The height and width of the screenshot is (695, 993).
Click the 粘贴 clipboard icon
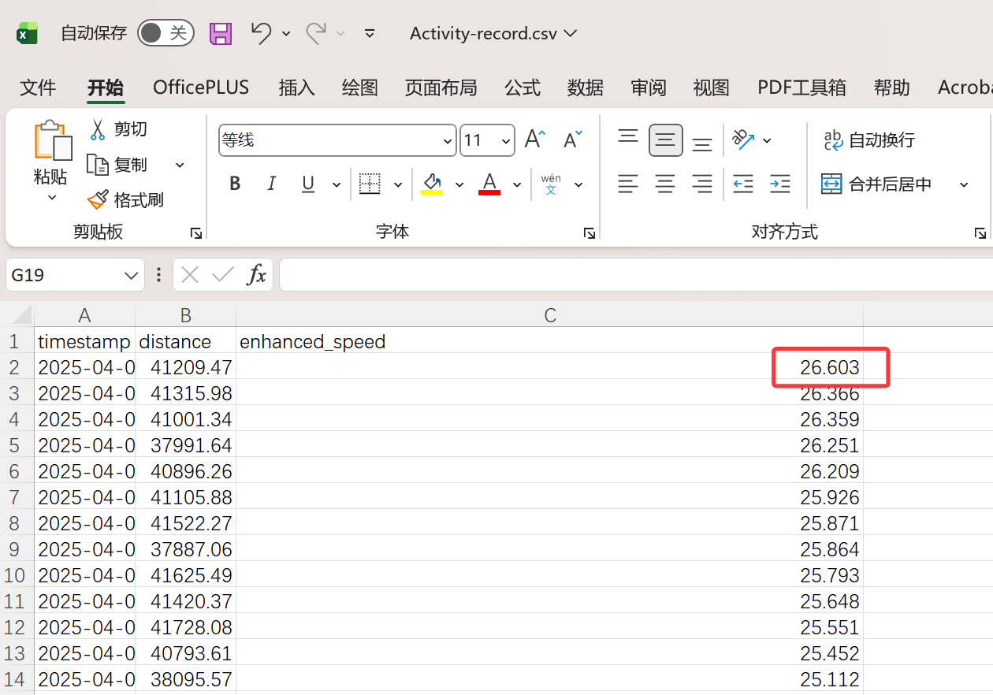(x=52, y=141)
